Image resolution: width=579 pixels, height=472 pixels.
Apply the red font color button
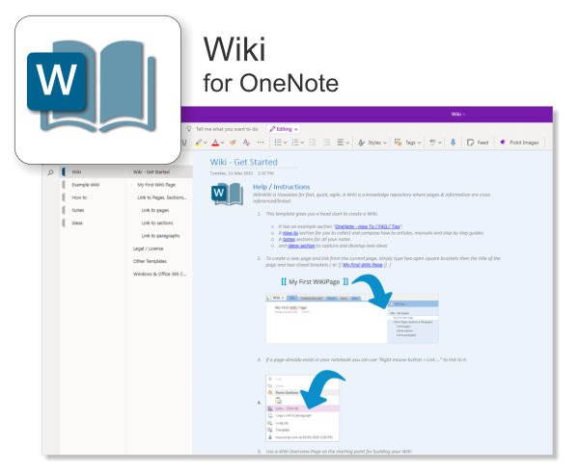click(215, 143)
